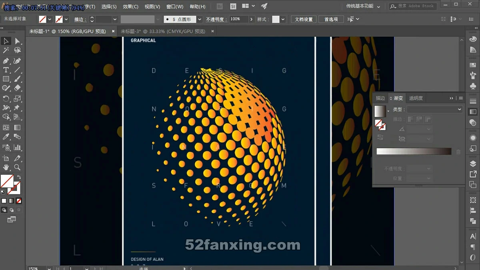Enable Draw Normal mode
Viewport: 480px width, 270px height.
click(4, 210)
